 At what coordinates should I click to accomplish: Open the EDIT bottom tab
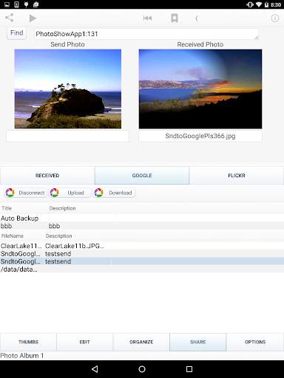pos(84,342)
